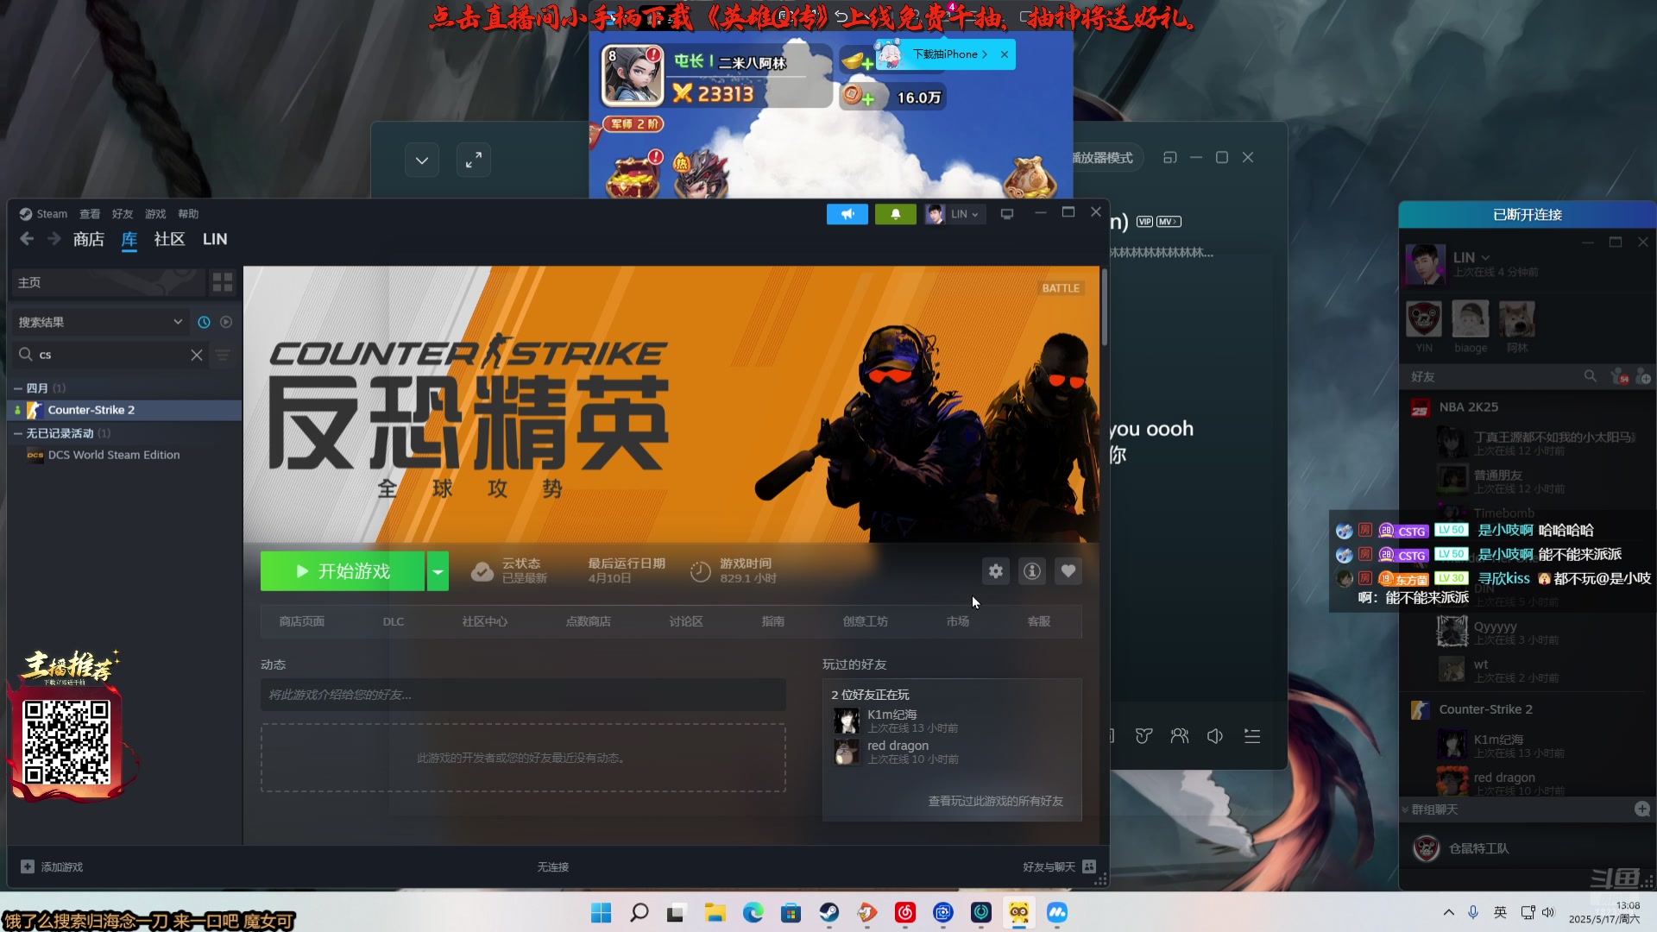Collapse the 无已记录活动 library group
The height and width of the screenshot is (932, 1657).
18,433
